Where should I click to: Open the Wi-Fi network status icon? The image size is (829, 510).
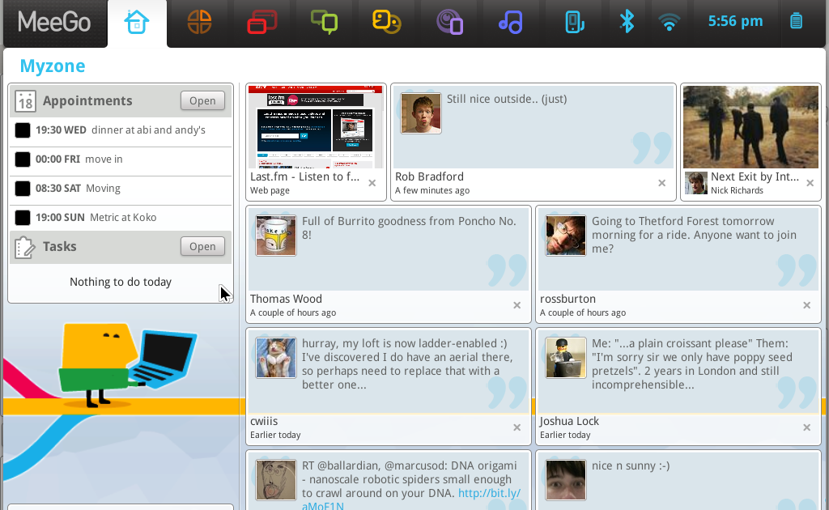[669, 22]
